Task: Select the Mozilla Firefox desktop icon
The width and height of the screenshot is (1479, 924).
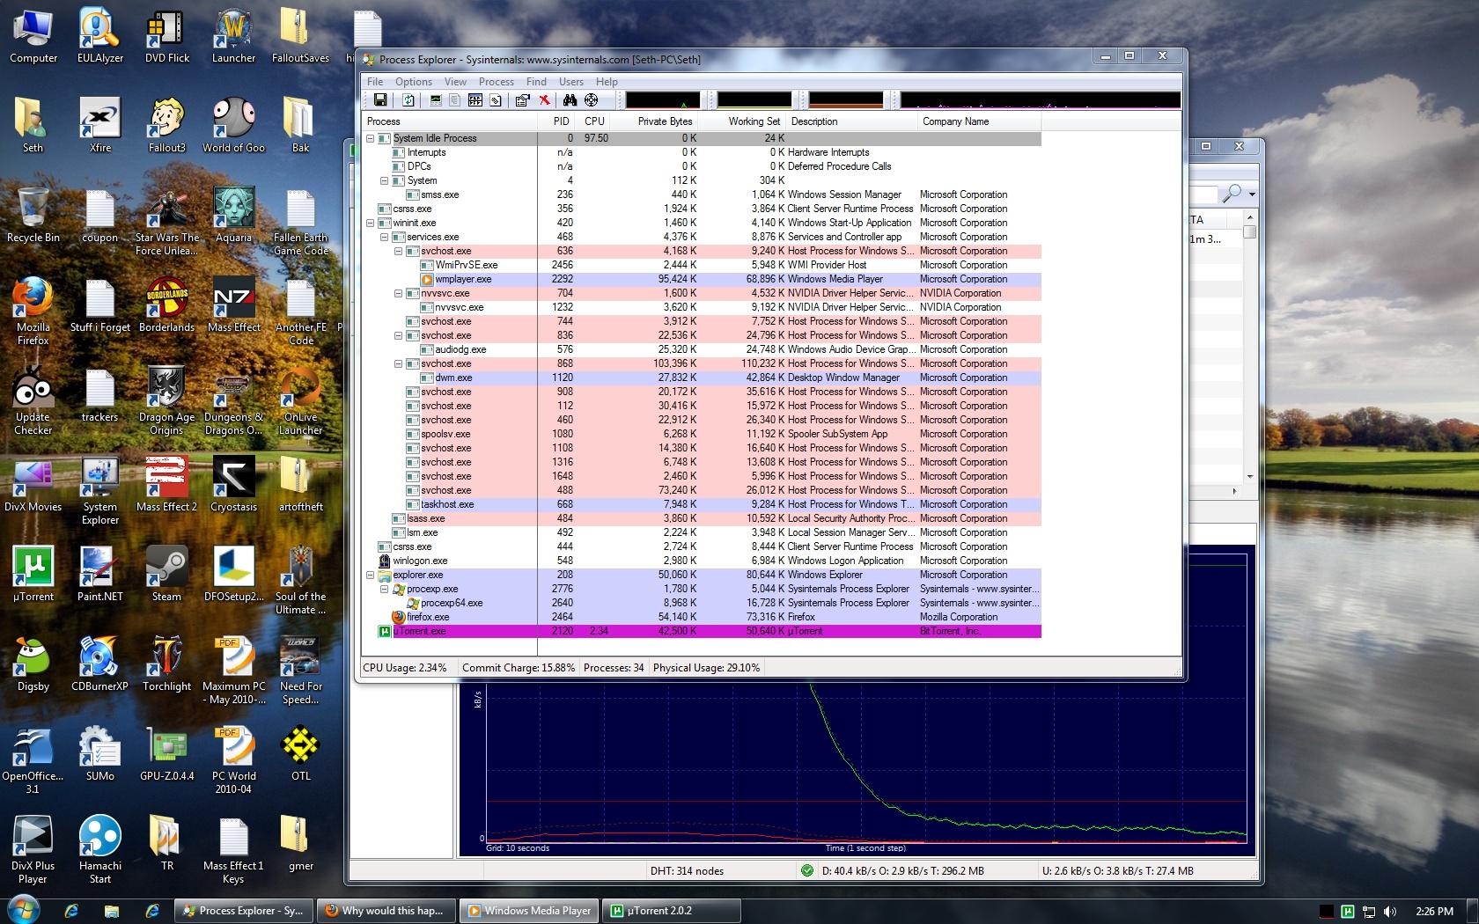Action: 33,311
